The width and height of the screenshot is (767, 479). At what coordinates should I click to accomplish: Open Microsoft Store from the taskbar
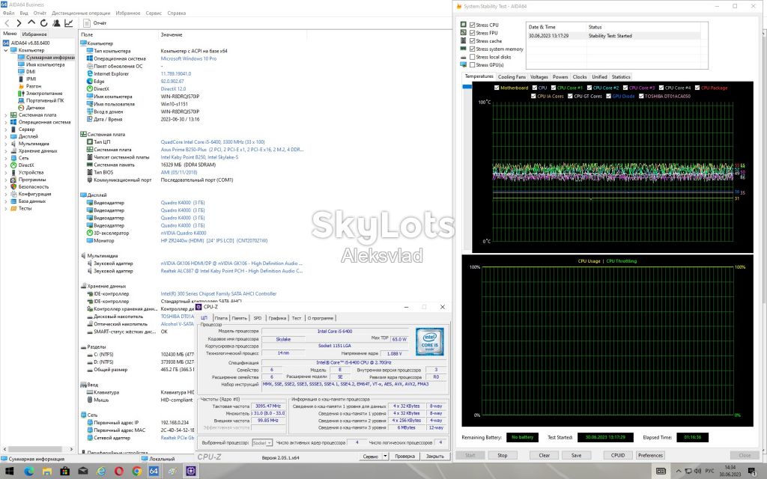coord(65,472)
